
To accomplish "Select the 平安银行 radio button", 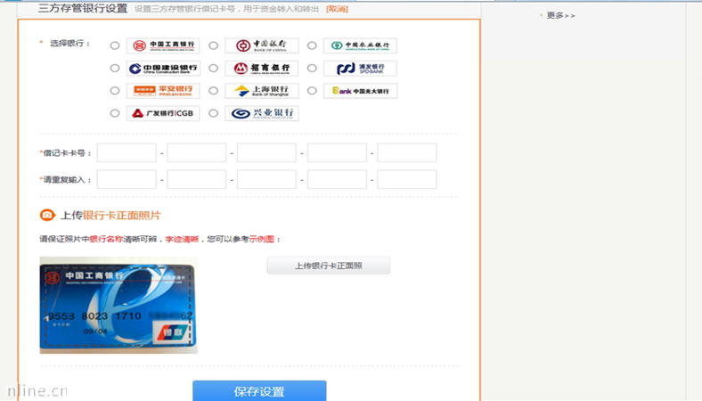I will pyautogui.click(x=115, y=91).
